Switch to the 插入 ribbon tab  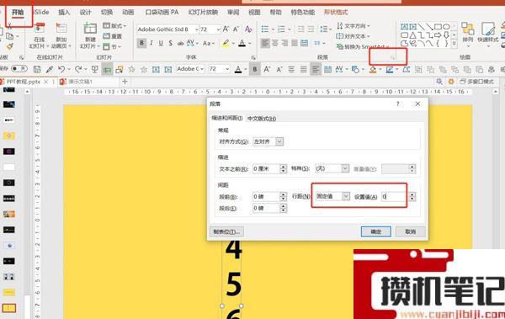64,13
